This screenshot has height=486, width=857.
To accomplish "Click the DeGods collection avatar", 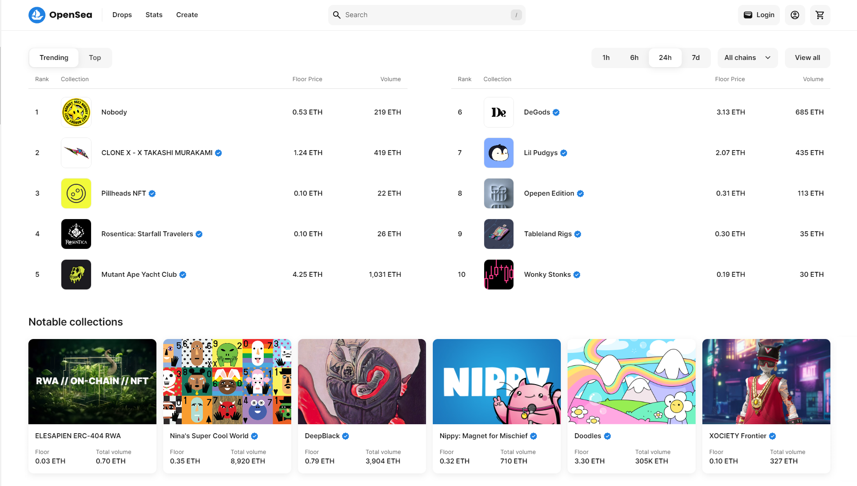I will pos(499,112).
